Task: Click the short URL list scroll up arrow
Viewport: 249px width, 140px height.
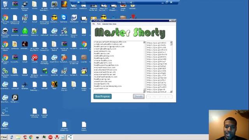Action: point(171,42)
